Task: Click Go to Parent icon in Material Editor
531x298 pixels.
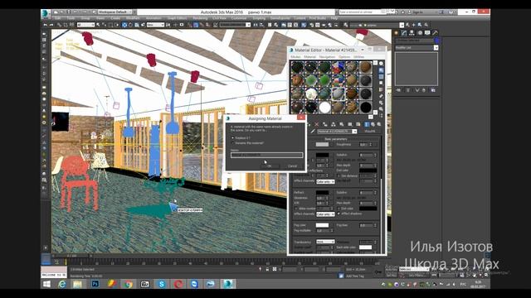Action: pyautogui.click(x=373, y=124)
